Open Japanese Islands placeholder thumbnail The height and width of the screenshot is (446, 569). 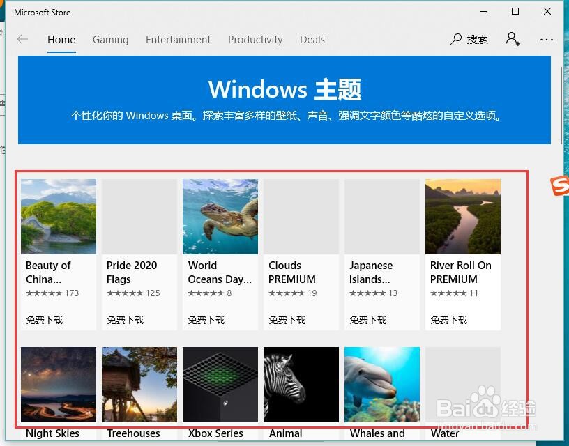(382, 217)
